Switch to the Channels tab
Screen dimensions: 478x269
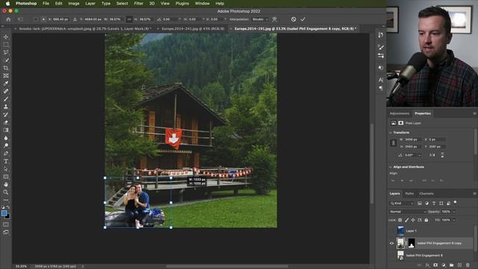[426, 194]
